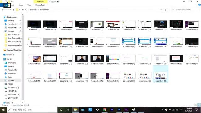Launch Photoshop from the taskbar
Viewport: 201px width, 113px height.
point(119,110)
